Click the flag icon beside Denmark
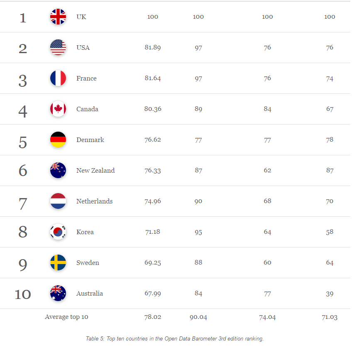Viewport: 364px width, 348px height. click(x=58, y=140)
